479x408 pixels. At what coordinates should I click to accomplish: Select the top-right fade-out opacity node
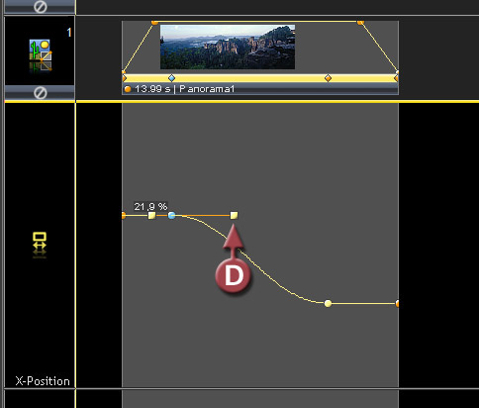coord(360,22)
